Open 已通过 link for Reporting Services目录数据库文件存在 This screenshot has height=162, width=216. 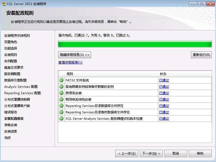(x=164, y=106)
